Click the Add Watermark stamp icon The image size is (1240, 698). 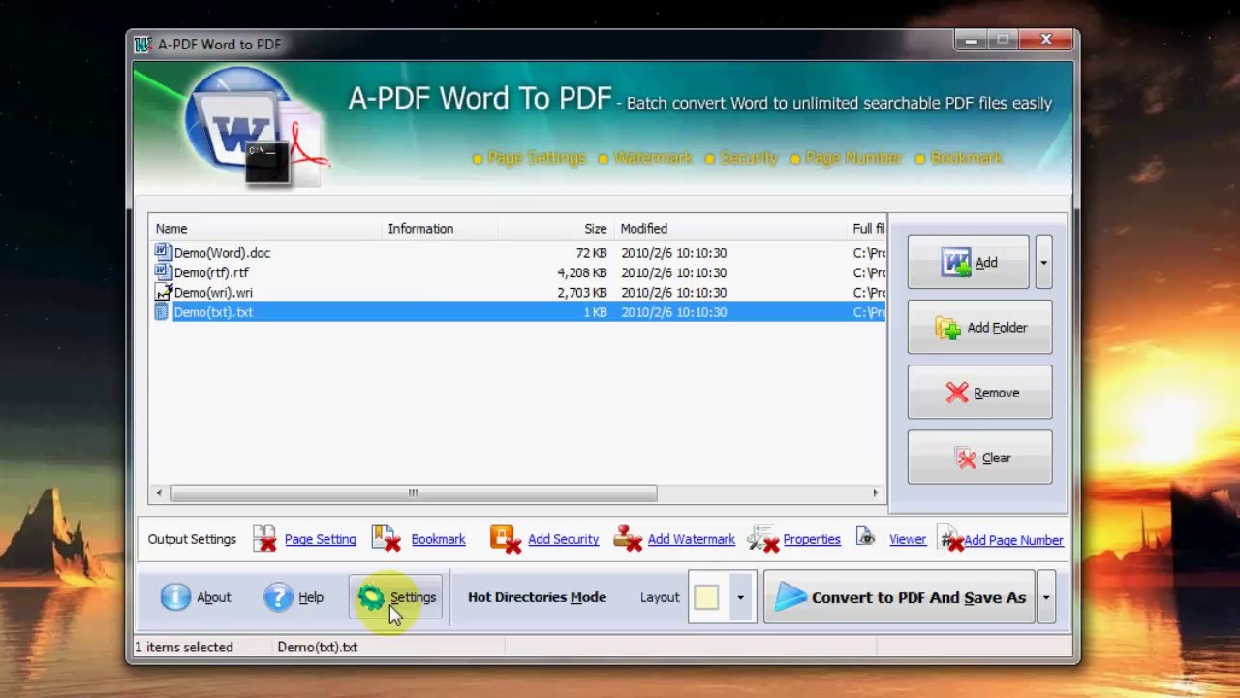[x=628, y=539]
